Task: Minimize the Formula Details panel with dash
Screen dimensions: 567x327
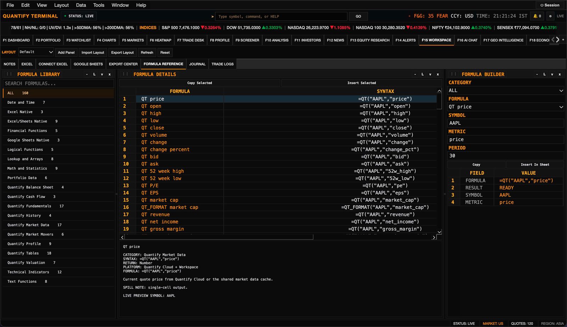Action: [x=415, y=74]
